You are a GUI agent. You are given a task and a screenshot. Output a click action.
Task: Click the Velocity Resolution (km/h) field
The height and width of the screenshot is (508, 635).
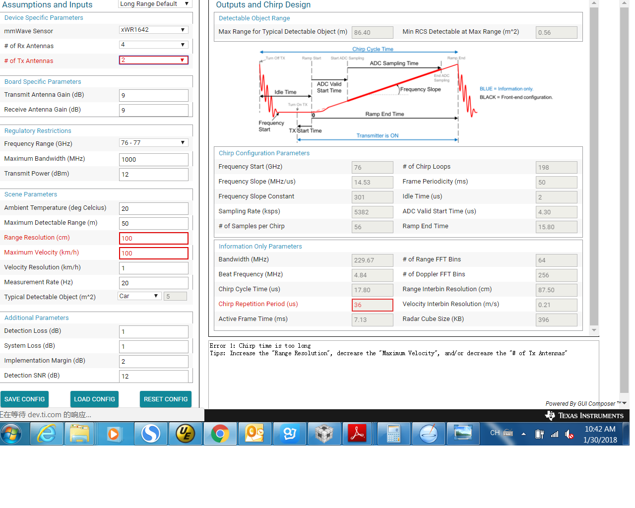point(154,268)
